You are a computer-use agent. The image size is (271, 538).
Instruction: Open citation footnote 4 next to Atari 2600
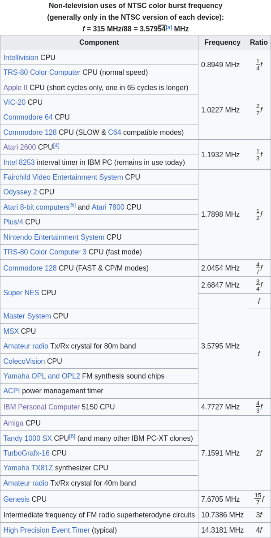56,146
